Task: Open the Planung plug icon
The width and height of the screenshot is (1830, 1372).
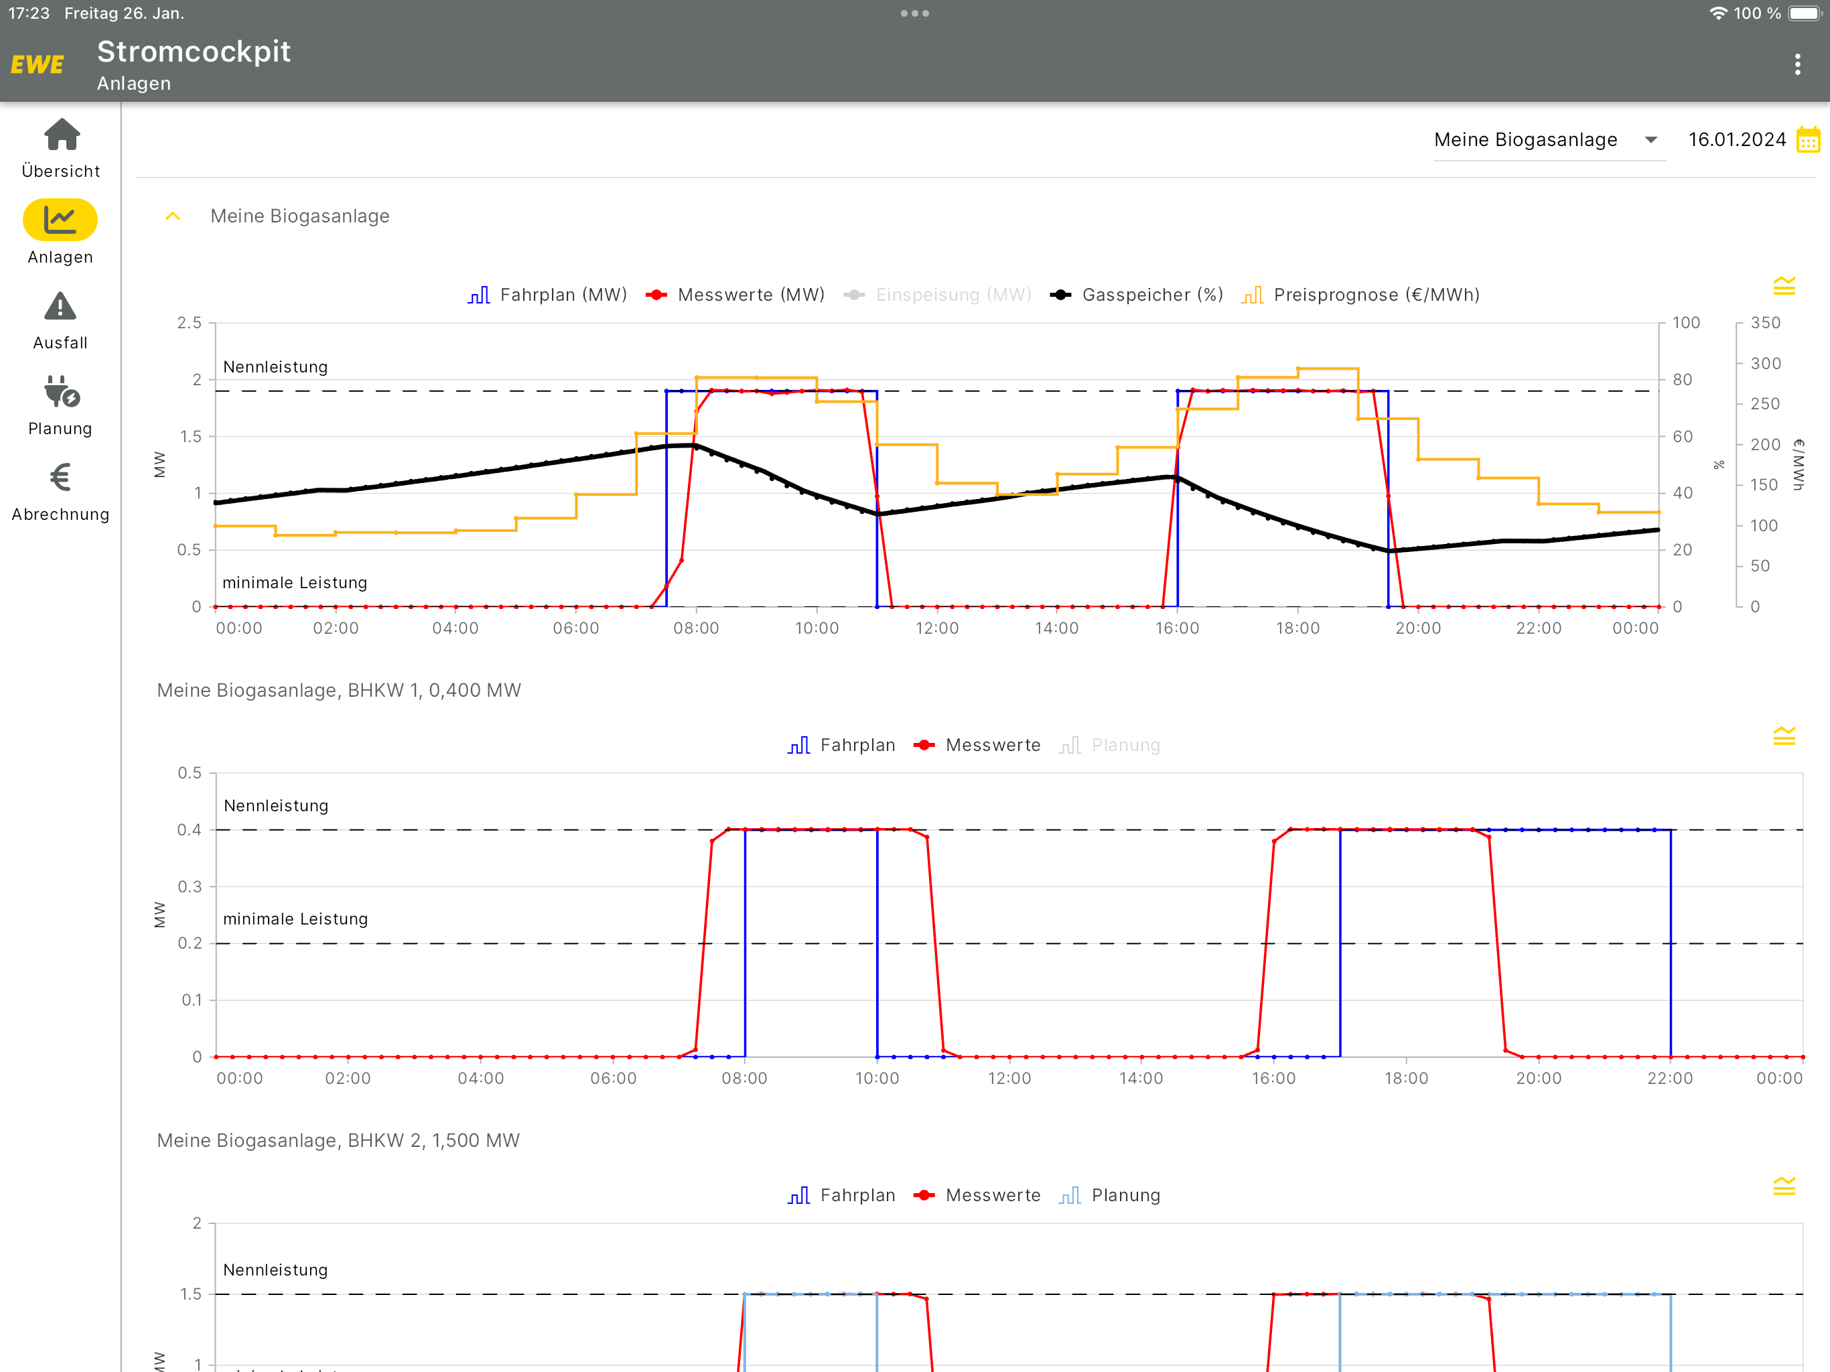Action: coord(61,392)
